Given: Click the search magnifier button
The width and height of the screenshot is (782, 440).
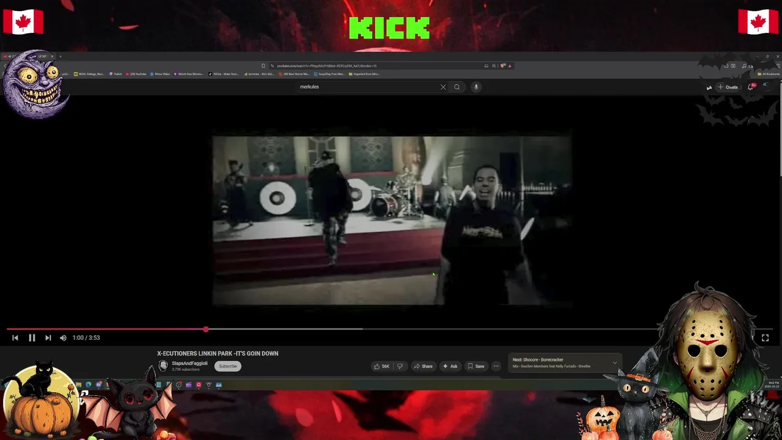Looking at the screenshot, I should pyautogui.click(x=456, y=87).
